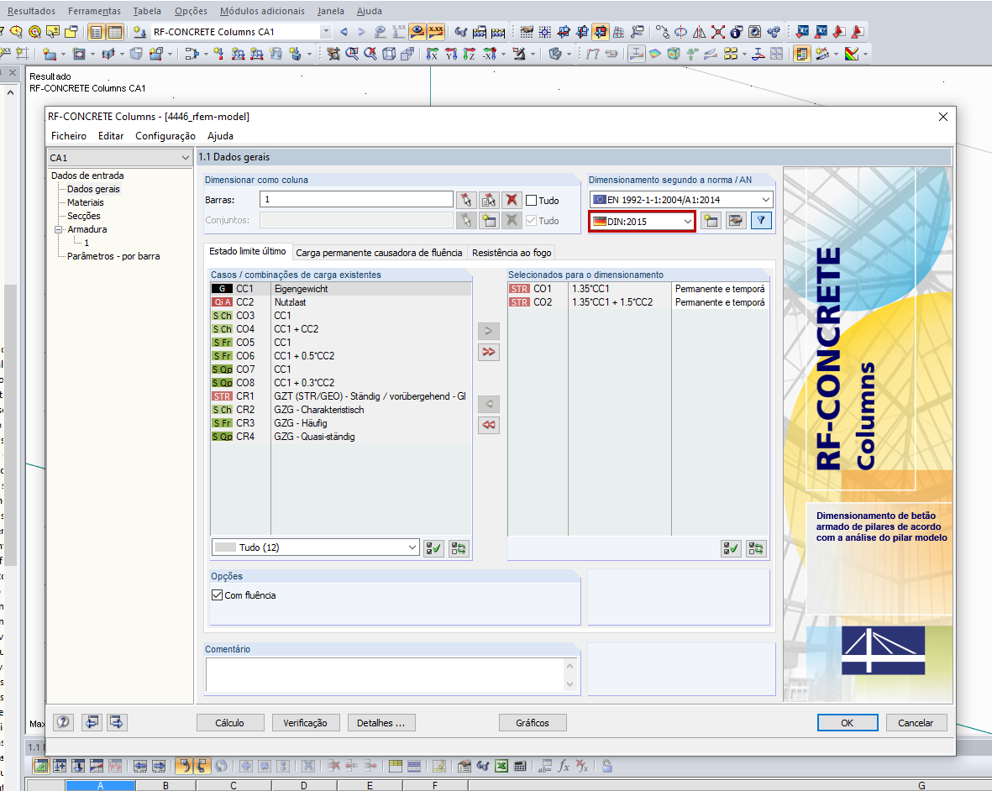Click the red X beside Barras field
Screen dimensions: 992x791
[x=512, y=200]
